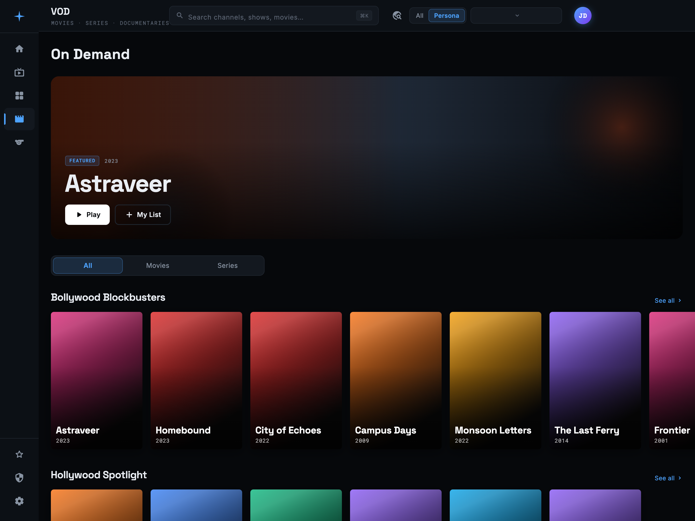Open The Last Ferry poster card
The width and height of the screenshot is (695, 521).
[595, 380]
